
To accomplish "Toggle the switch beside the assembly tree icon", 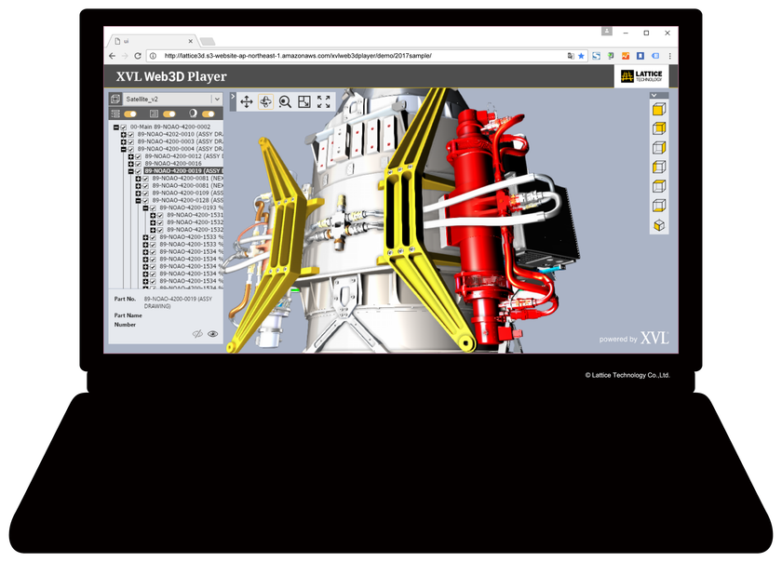I will (x=129, y=114).
